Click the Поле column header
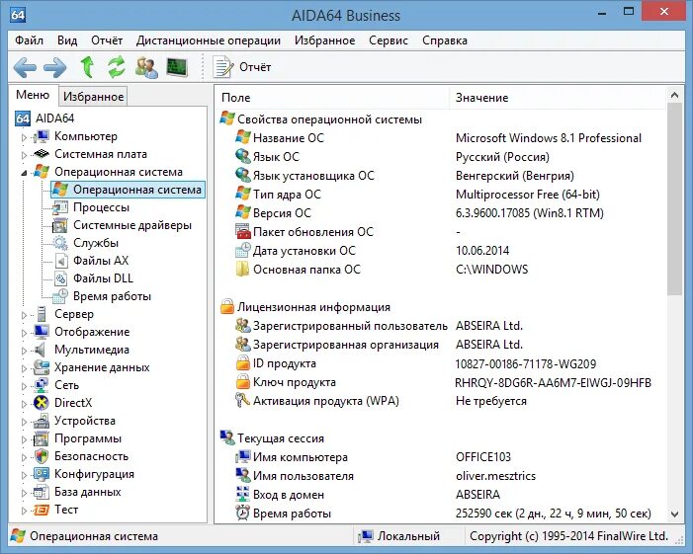The height and width of the screenshot is (554, 693). pos(332,98)
